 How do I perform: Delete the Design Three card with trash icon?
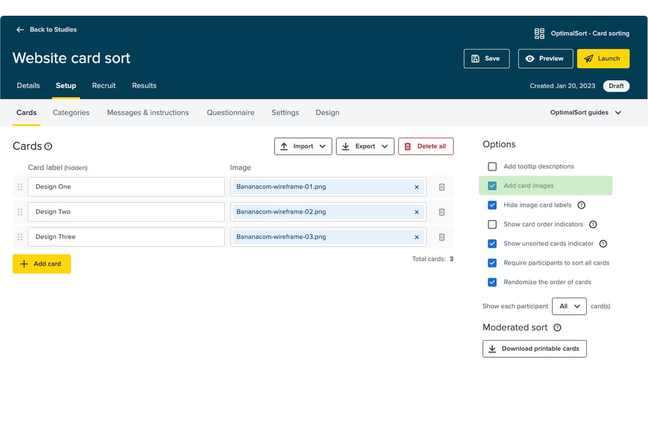point(442,237)
